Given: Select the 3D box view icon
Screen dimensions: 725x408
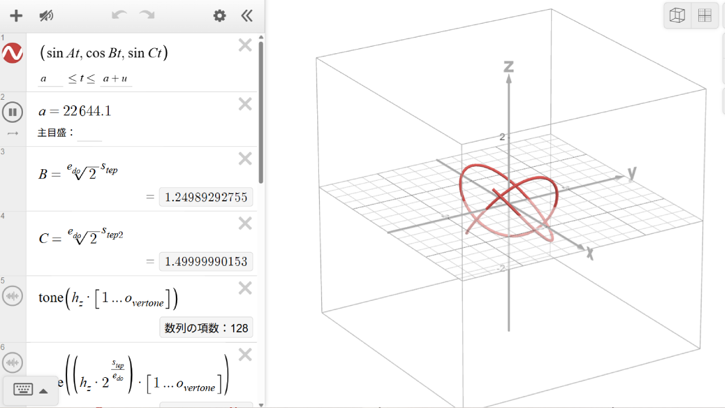Looking at the screenshot, I should (x=677, y=15).
